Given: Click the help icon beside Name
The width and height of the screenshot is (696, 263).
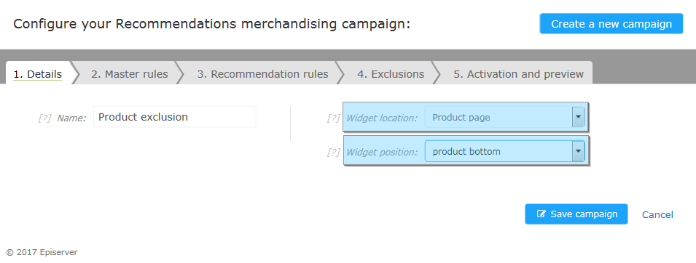Looking at the screenshot, I should point(44,118).
